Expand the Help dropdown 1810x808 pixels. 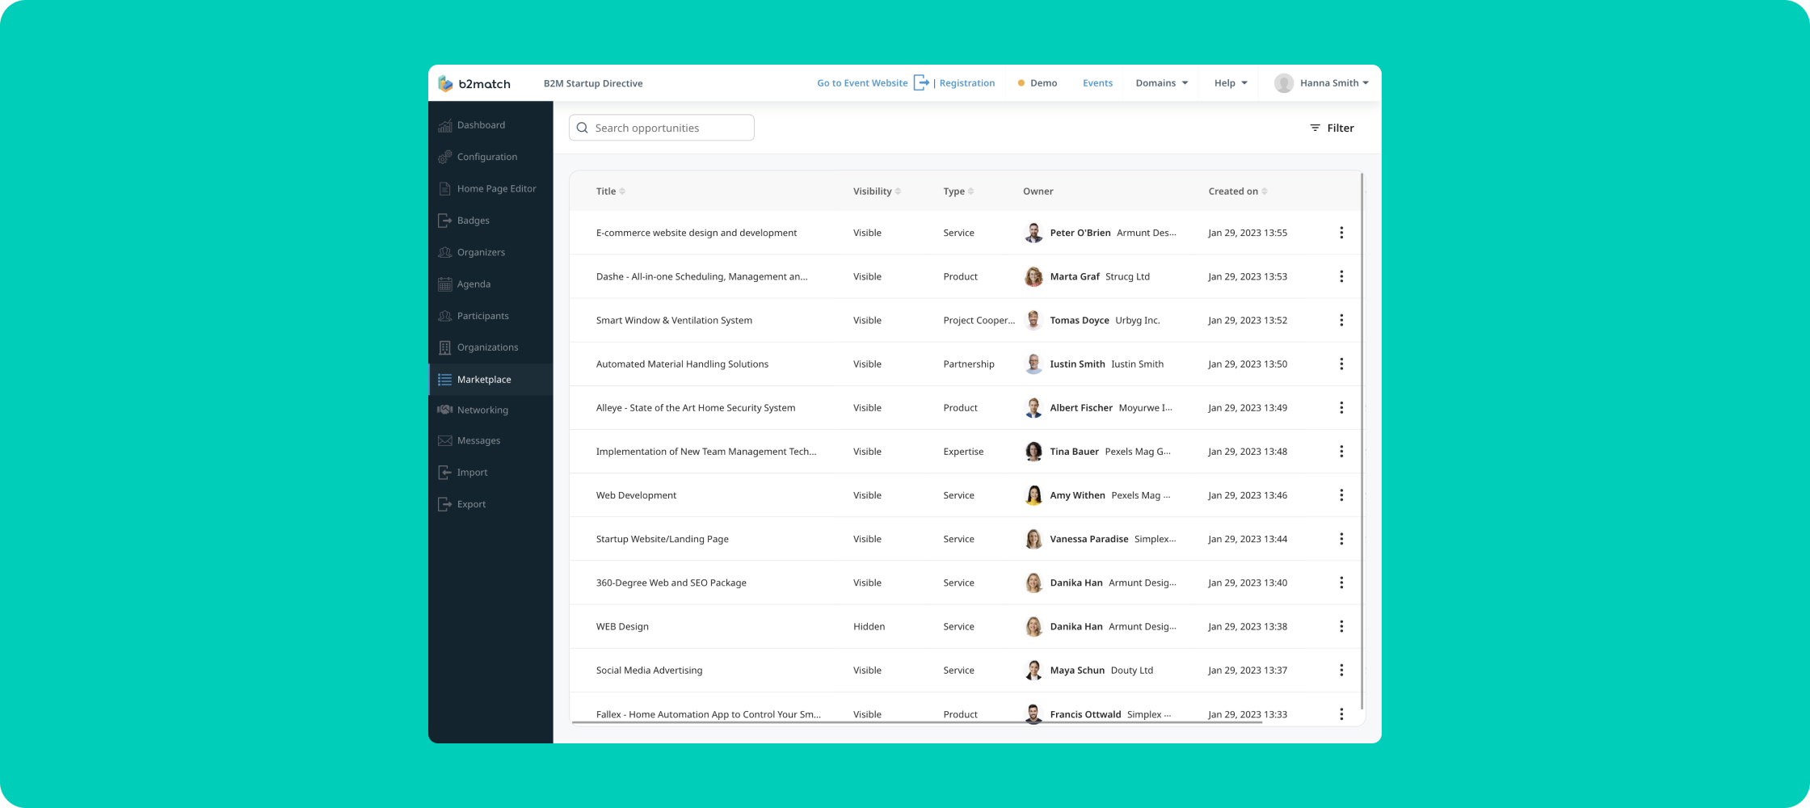tap(1231, 83)
